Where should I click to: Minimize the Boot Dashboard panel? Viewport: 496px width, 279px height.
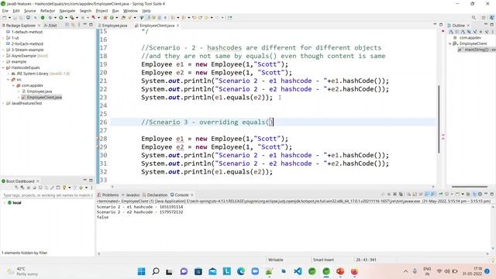(84, 180)
